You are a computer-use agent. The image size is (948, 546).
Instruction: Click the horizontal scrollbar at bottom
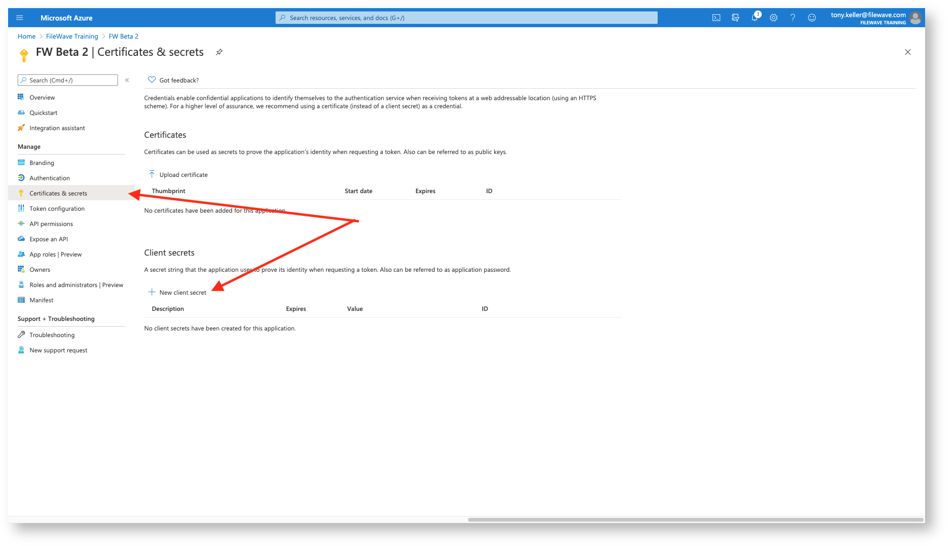tap(695, 519)
